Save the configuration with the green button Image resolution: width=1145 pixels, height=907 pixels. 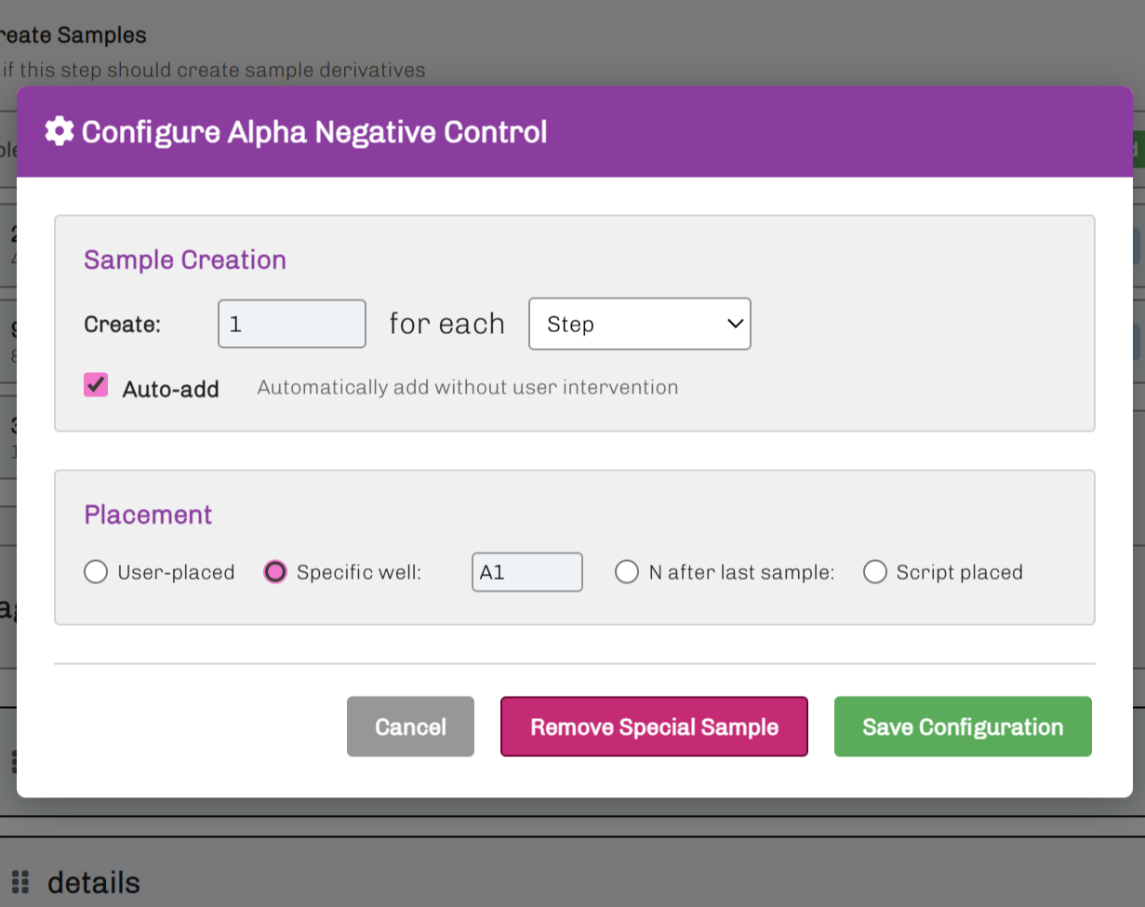963,727
